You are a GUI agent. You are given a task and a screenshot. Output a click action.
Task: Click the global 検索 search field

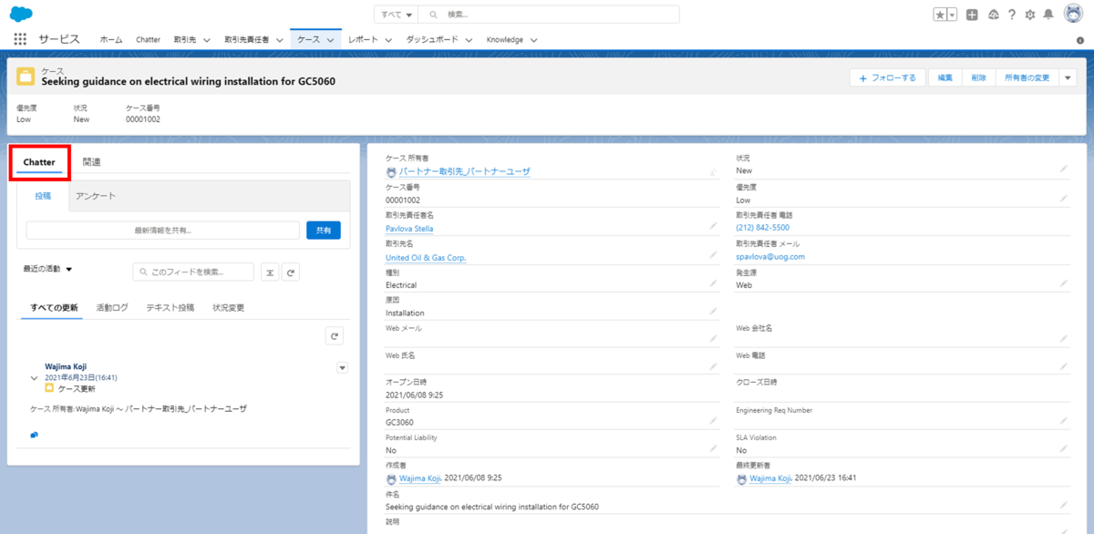[x=549, y=15]
